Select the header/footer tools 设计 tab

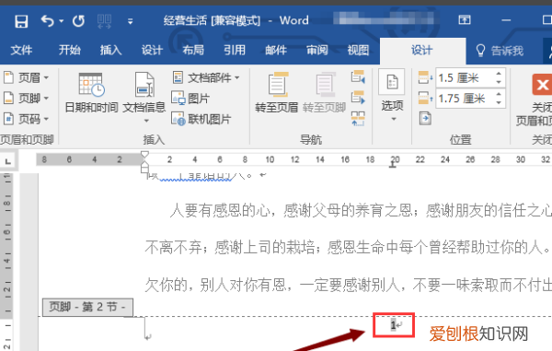[x=421, y=51]
